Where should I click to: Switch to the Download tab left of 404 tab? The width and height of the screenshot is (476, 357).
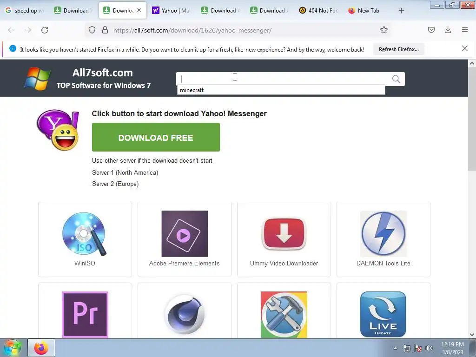(x=270, y=11)
